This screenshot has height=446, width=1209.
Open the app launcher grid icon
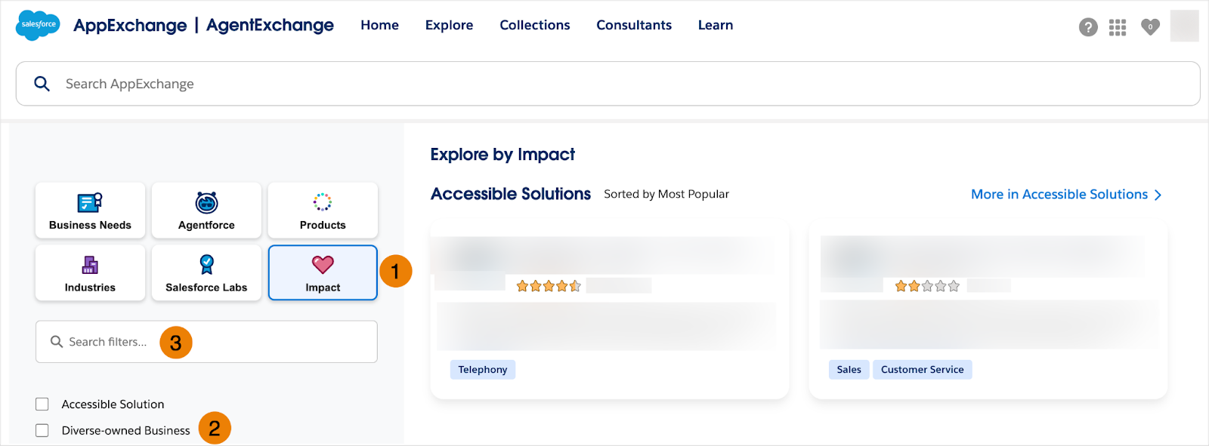click(x=1118, y=27)
